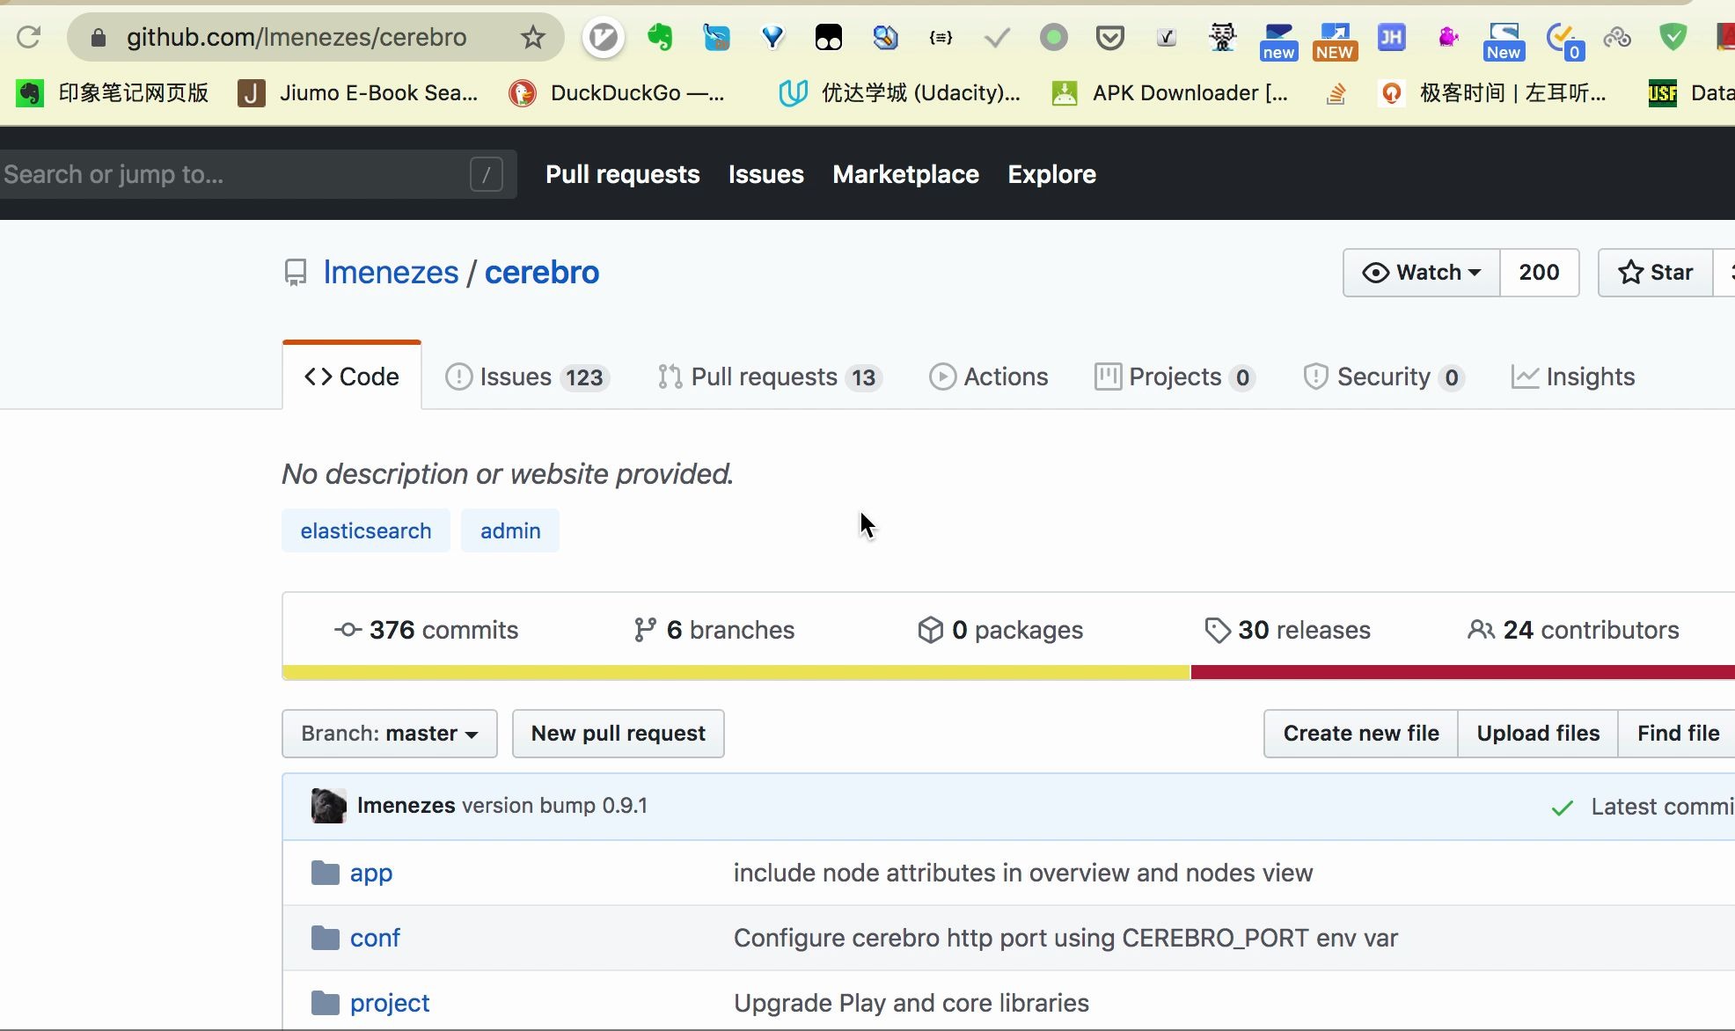The width and height of the screenshot is (1735, 1031).
Task: Star the cerebro repository
Action: 1656,273
